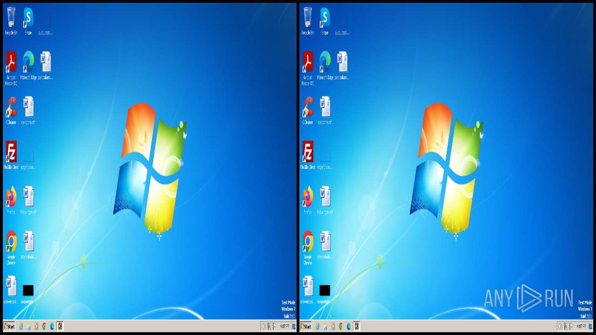Open Windows Explorer folder on right taskbar
The image size is (596, 335).
point(325,327)
